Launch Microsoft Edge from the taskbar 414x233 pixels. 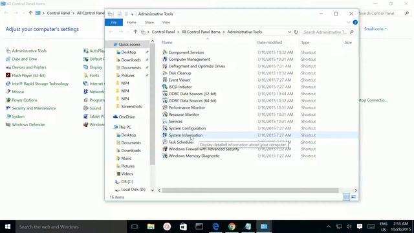coord(215,227)
